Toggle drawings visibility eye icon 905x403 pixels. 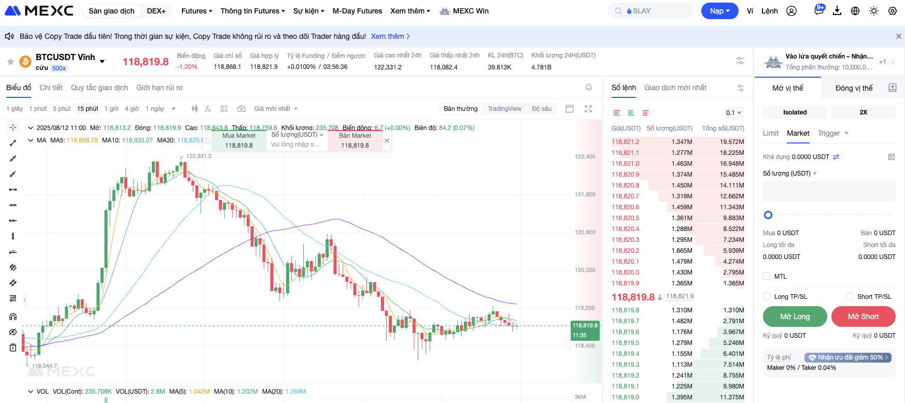tap(13, 332)
